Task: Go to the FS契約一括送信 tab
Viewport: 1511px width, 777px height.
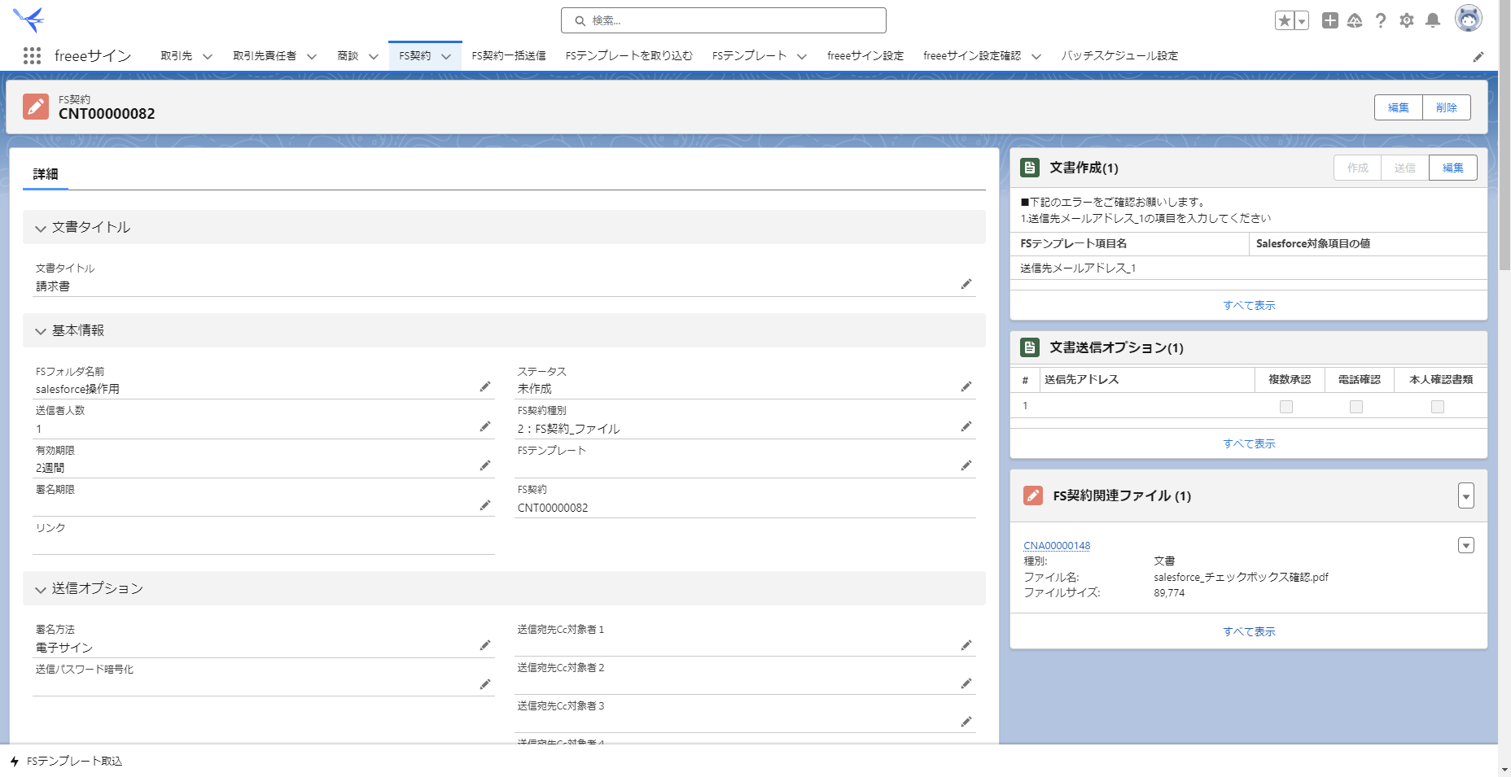Action: (509, 55)
